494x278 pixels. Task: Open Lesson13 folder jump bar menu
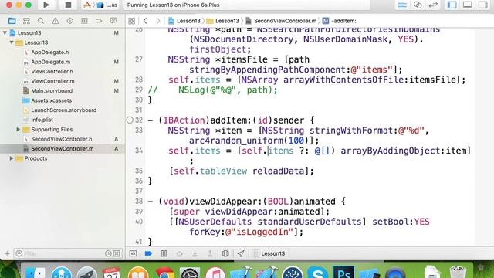pyautogui.click(x=223, y=21)
